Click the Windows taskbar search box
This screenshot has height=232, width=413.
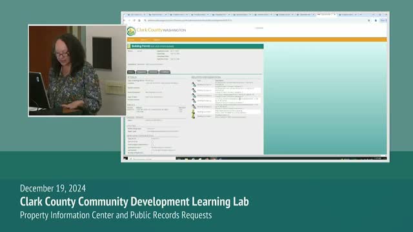pos(152,159)
